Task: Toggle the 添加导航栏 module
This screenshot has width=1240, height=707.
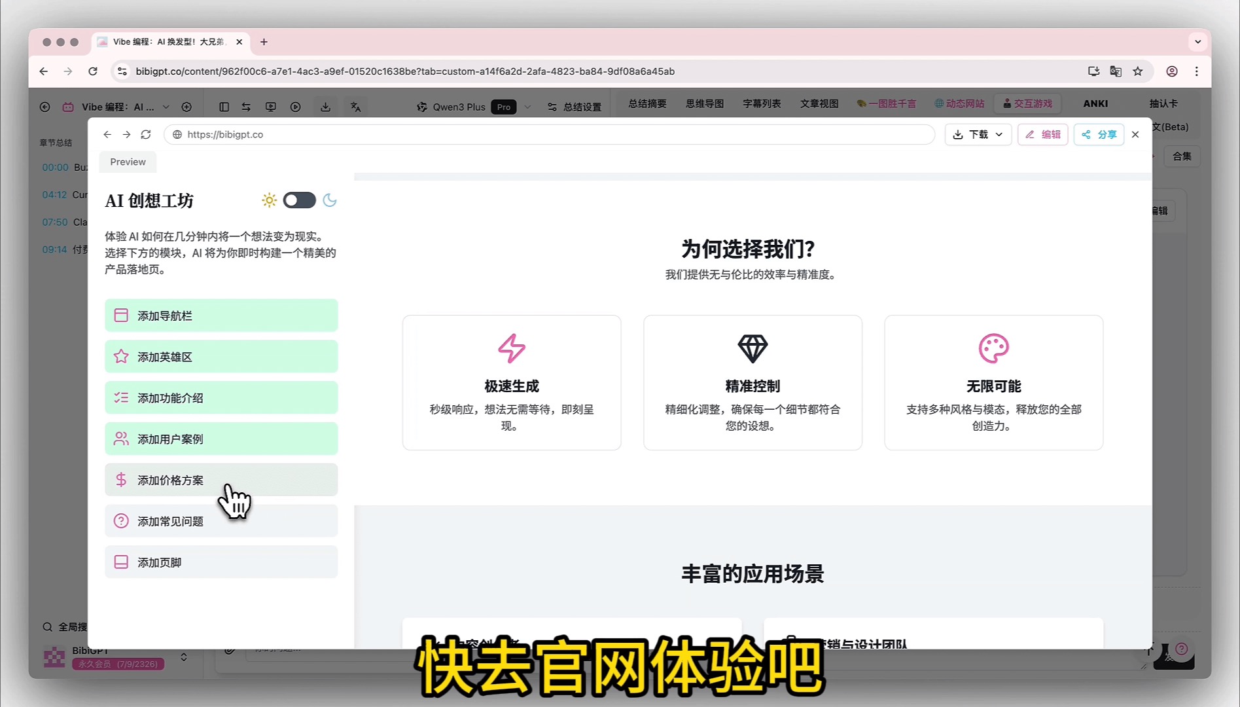Action: coord(221,316)
